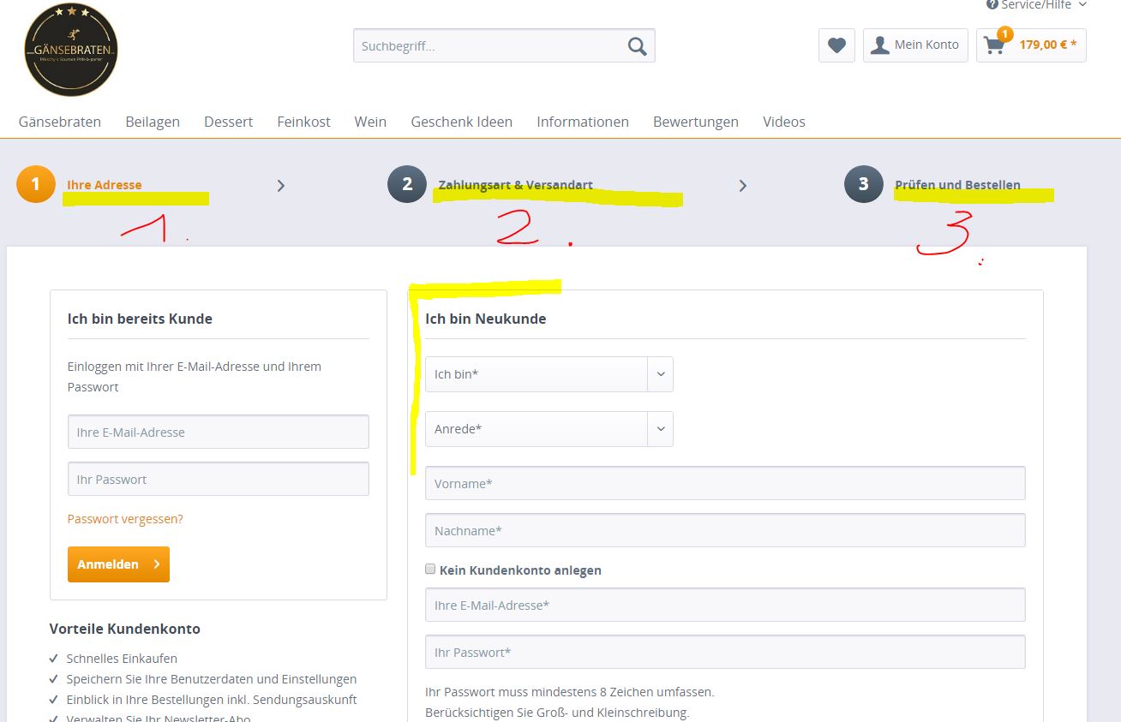
Task: Click step 1 circle Ihre Adresse
Action: pos(35,184)
